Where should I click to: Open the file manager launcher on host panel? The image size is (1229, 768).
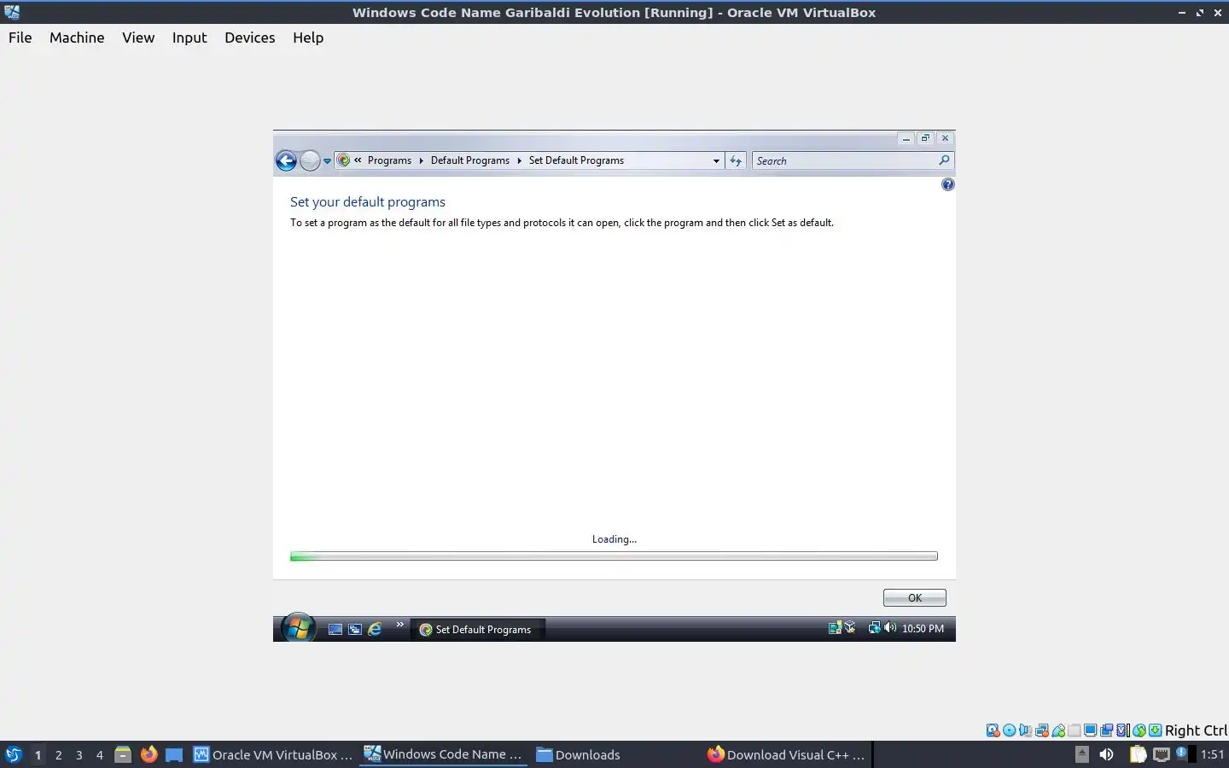tap(123, 754)
